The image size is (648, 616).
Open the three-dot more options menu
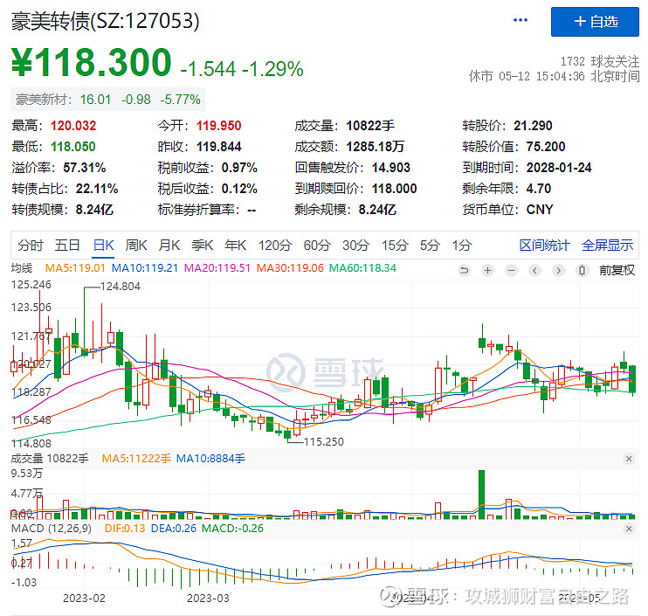coord(520,20)
